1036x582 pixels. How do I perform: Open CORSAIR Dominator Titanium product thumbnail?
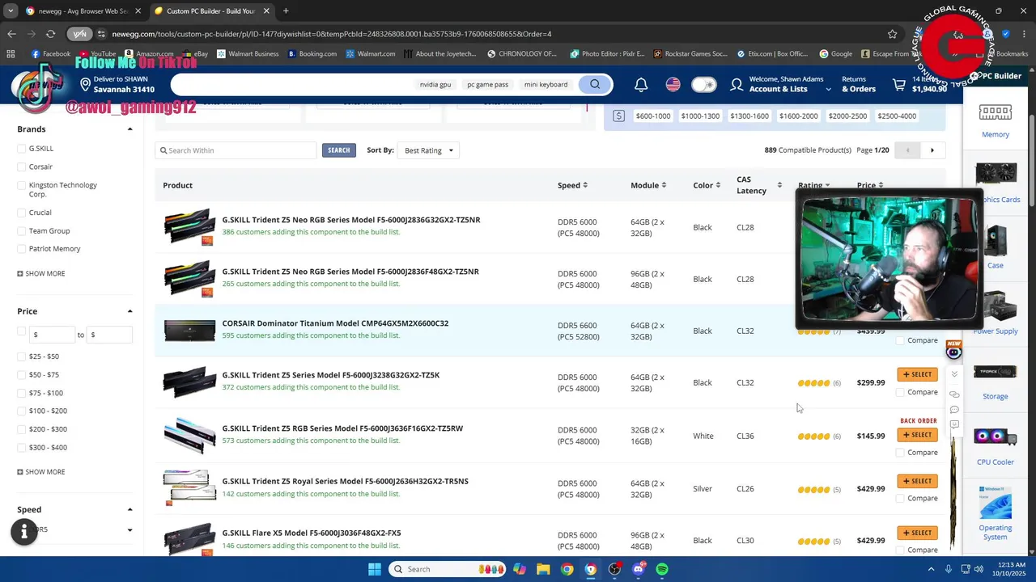(189, 331)
